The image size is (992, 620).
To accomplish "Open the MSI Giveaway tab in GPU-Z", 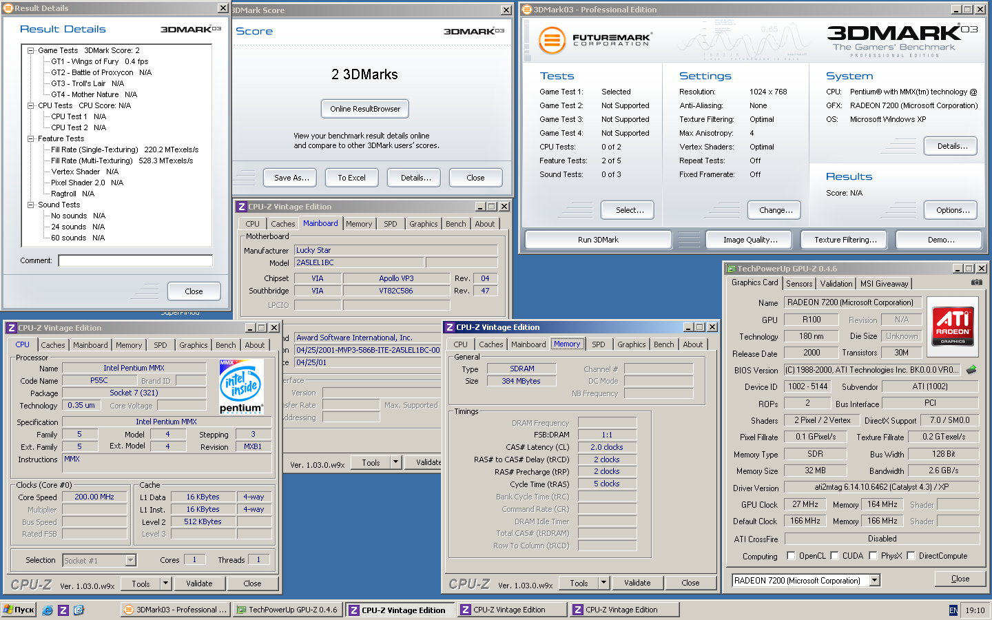I will (884, 284).
